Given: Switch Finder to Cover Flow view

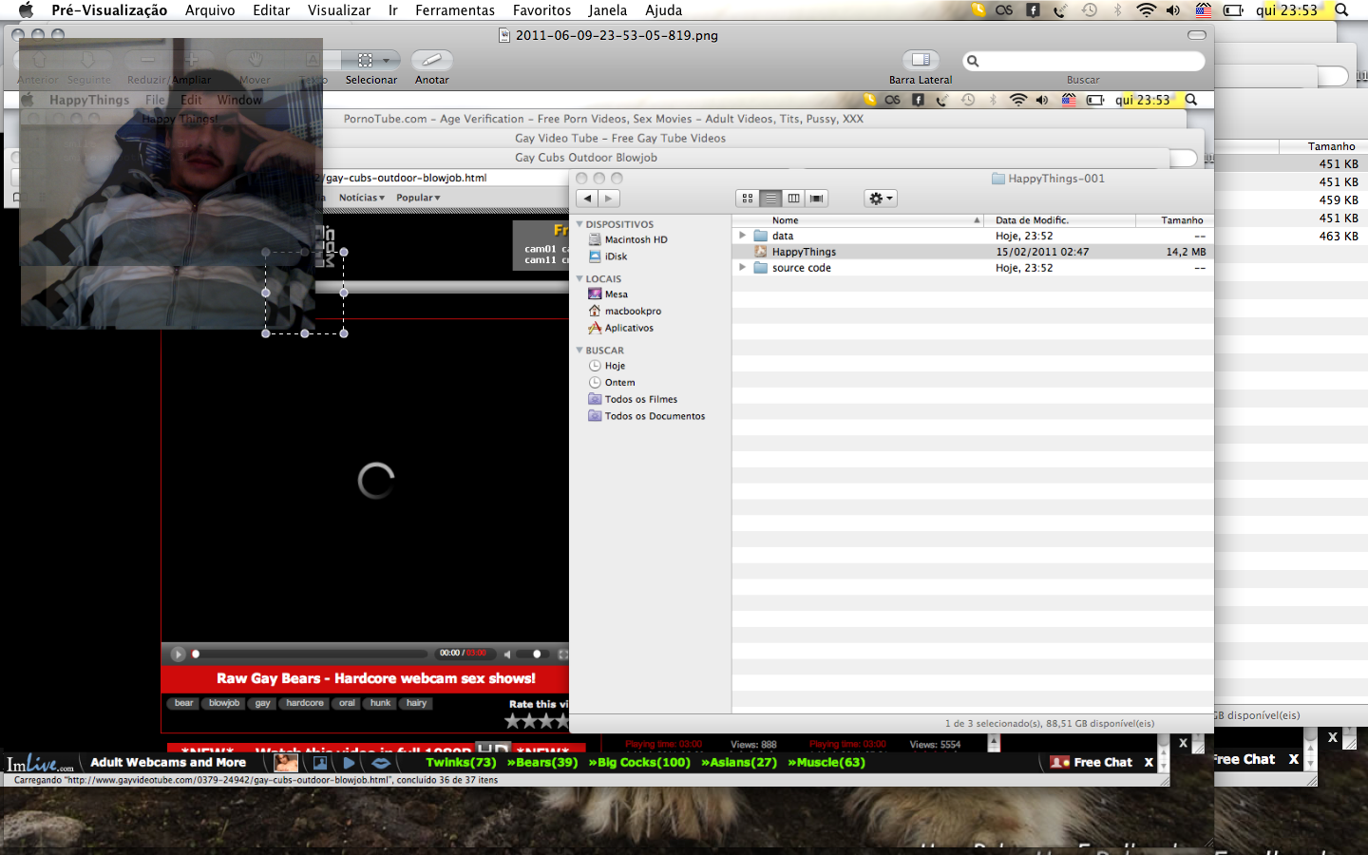Looking at the screenshot, I should tap(816, 199).
